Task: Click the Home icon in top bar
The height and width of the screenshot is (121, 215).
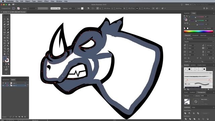Action: point(9,4)
